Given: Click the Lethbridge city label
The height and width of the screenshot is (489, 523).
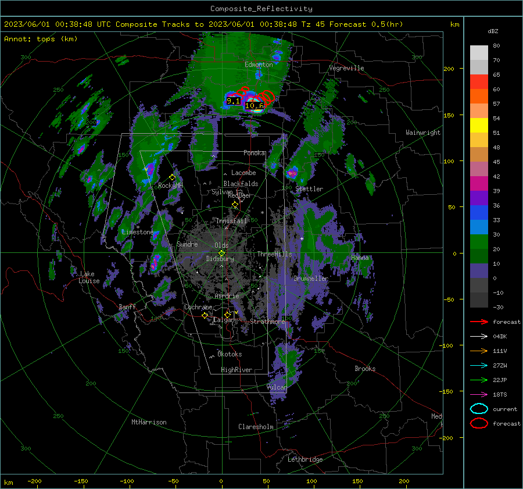Looking at the screenshot, I should 305,459.
